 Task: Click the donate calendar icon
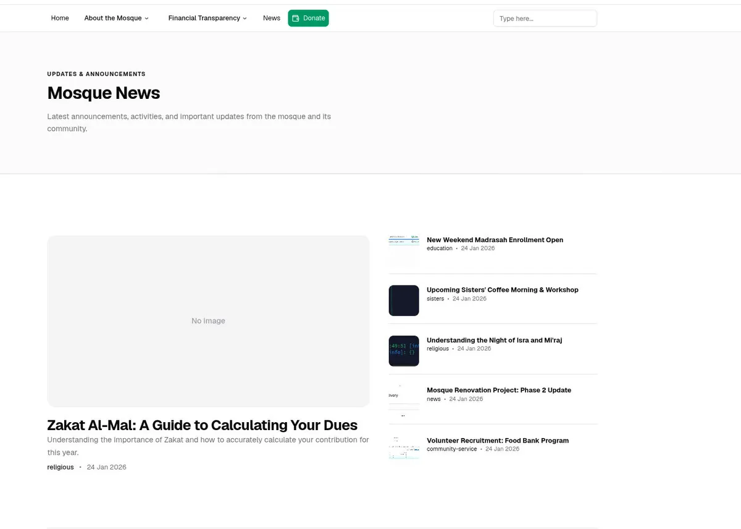coord(296,18)
